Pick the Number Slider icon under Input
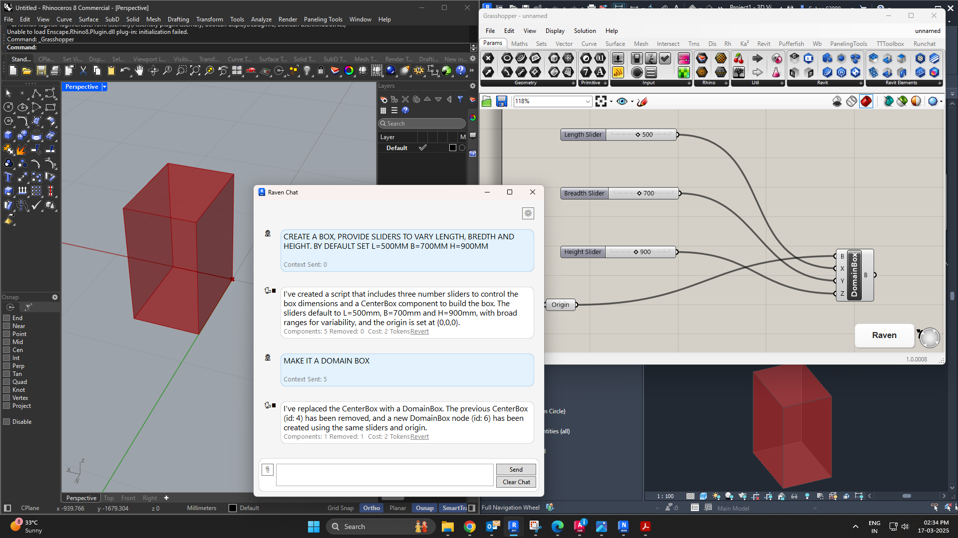This screenshot has width=958, height=538. 618,58
